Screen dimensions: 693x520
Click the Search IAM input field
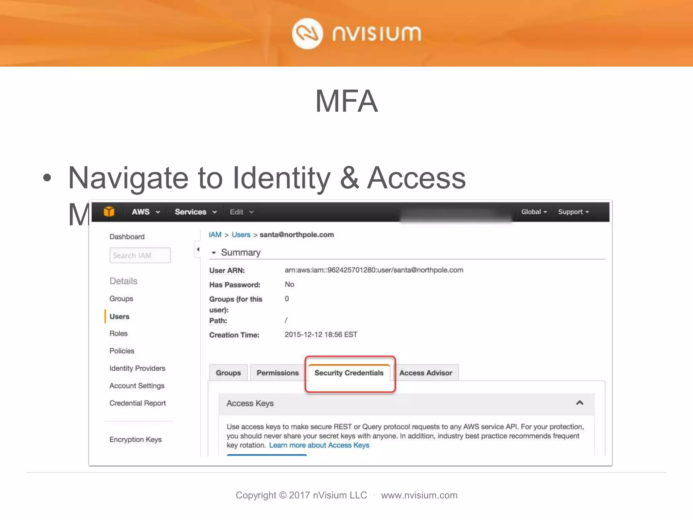(140, 255)
